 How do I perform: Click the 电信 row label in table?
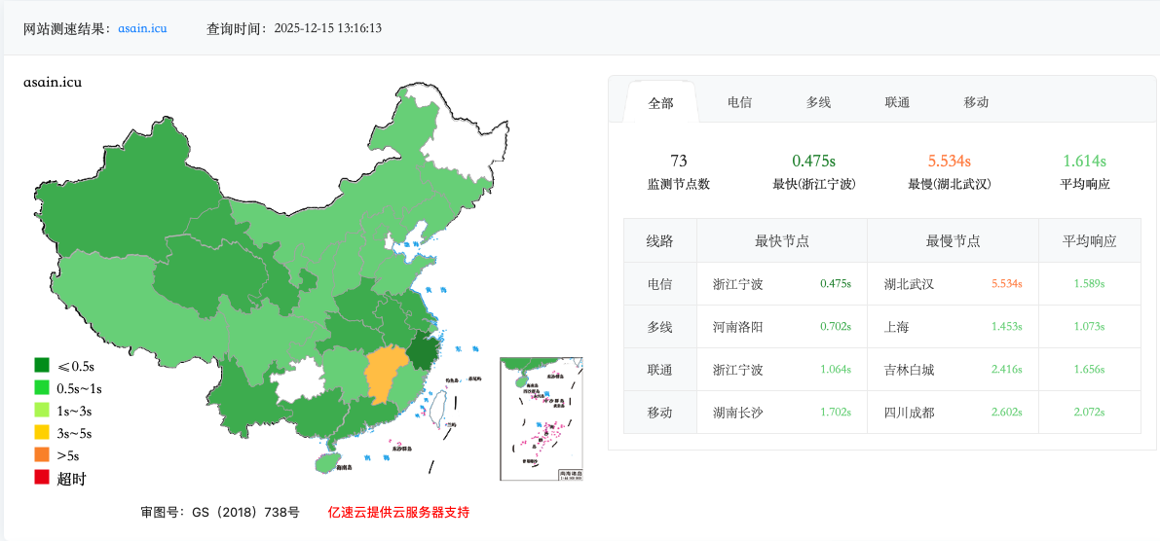tap(660, 284)
